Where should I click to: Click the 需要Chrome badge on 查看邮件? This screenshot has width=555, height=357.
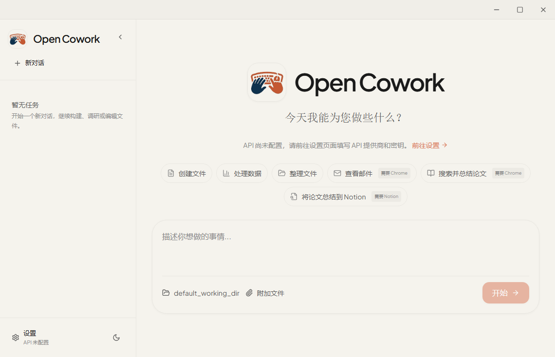[x=394, y=173]
